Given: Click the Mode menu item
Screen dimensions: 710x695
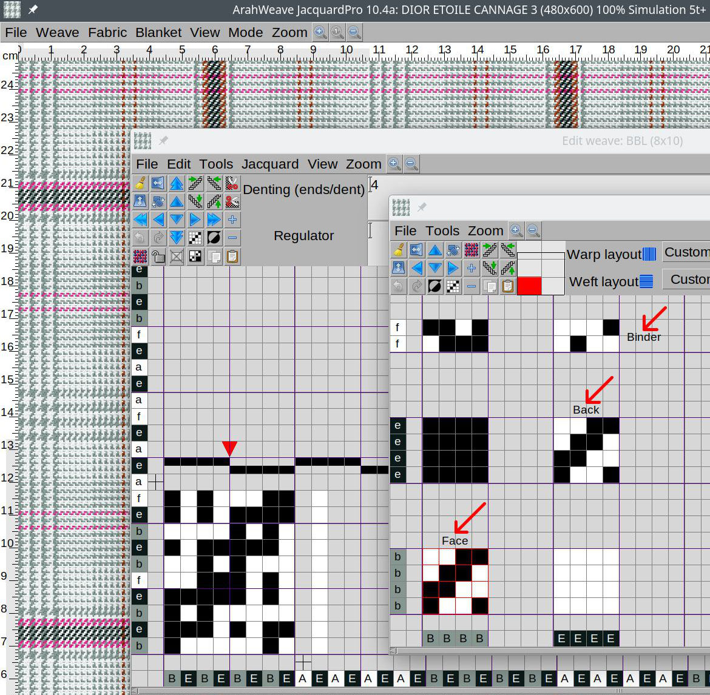Looking at the screenshot, I should point(245,33).
